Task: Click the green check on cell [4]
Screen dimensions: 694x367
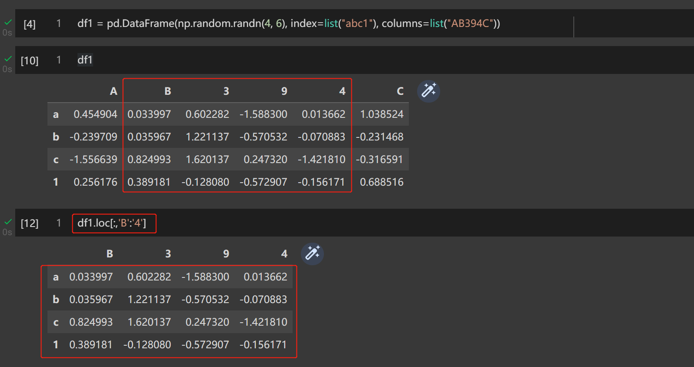Action: [8, 22]
